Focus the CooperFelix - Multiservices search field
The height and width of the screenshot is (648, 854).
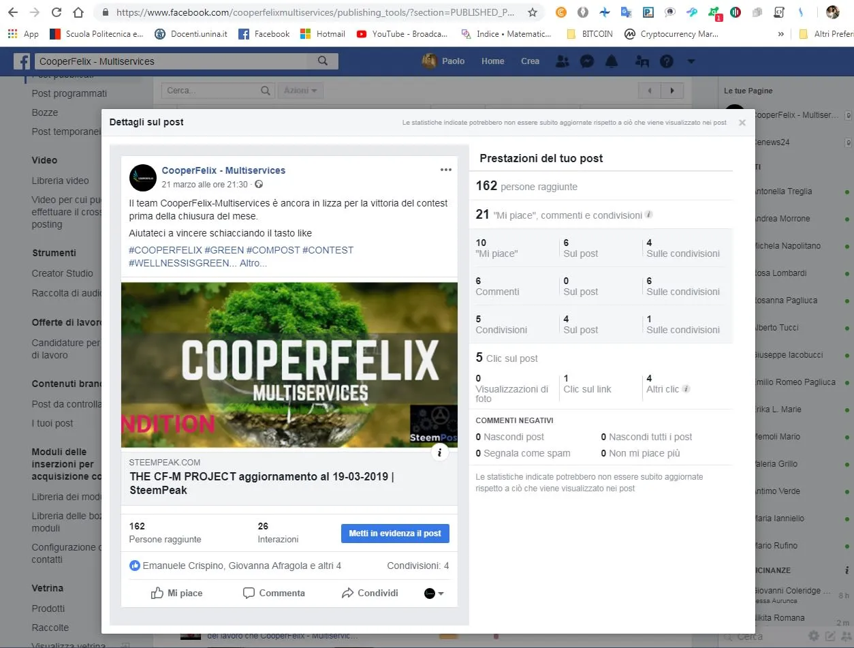[x=170, y=61]
